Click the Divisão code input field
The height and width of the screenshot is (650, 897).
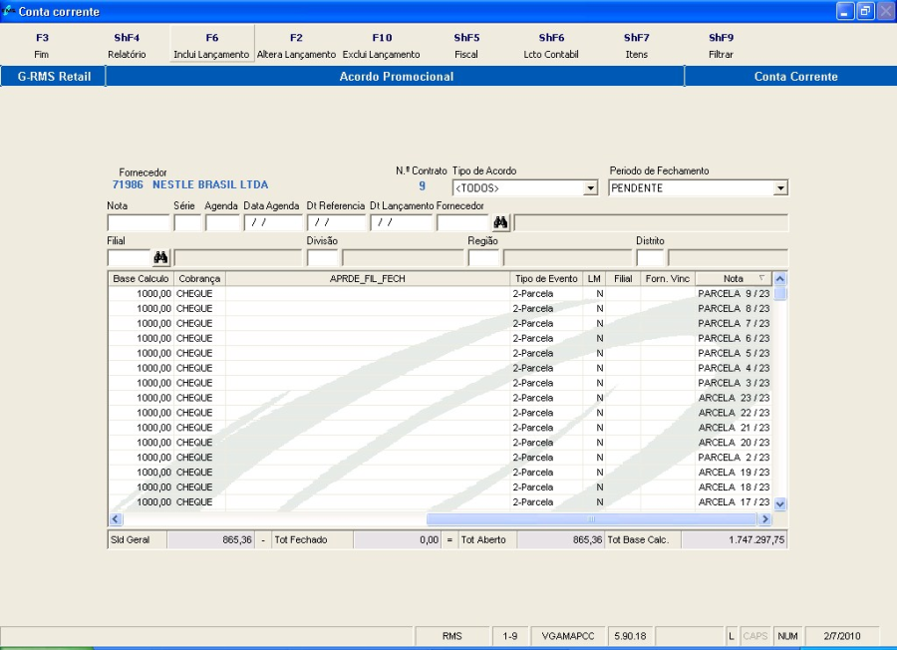click(323, 257)
